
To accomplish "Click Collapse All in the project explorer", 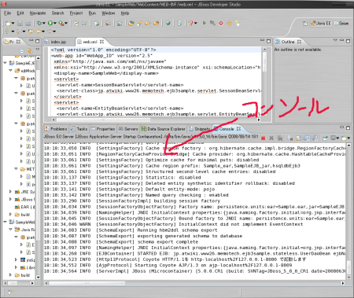I will click(22, 51).
